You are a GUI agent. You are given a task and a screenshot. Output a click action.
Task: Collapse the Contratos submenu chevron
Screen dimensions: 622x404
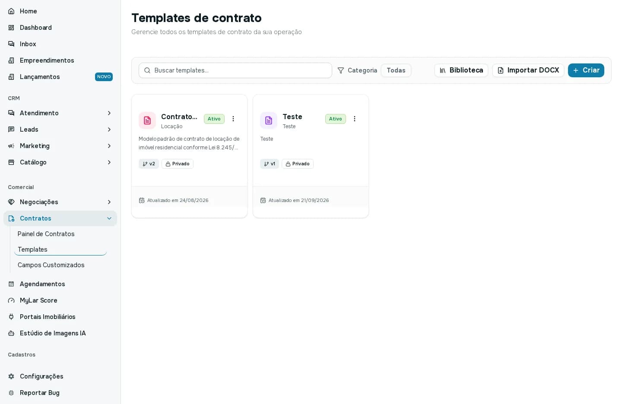point(109,218)
